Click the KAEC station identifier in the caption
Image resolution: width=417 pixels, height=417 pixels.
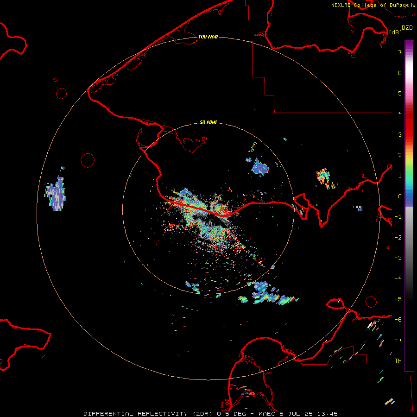[x=266, y=414]
